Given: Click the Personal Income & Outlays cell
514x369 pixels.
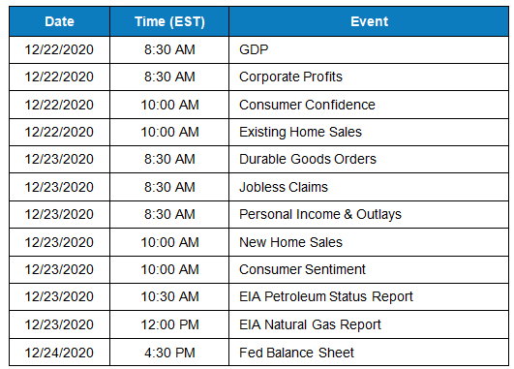Looking at the screenshot, I should pyautogui.click(x=369, y=214).
